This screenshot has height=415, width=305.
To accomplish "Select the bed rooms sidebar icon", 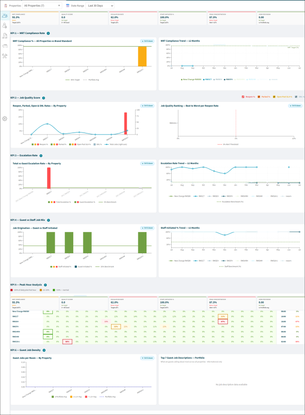I will [5, 46].
